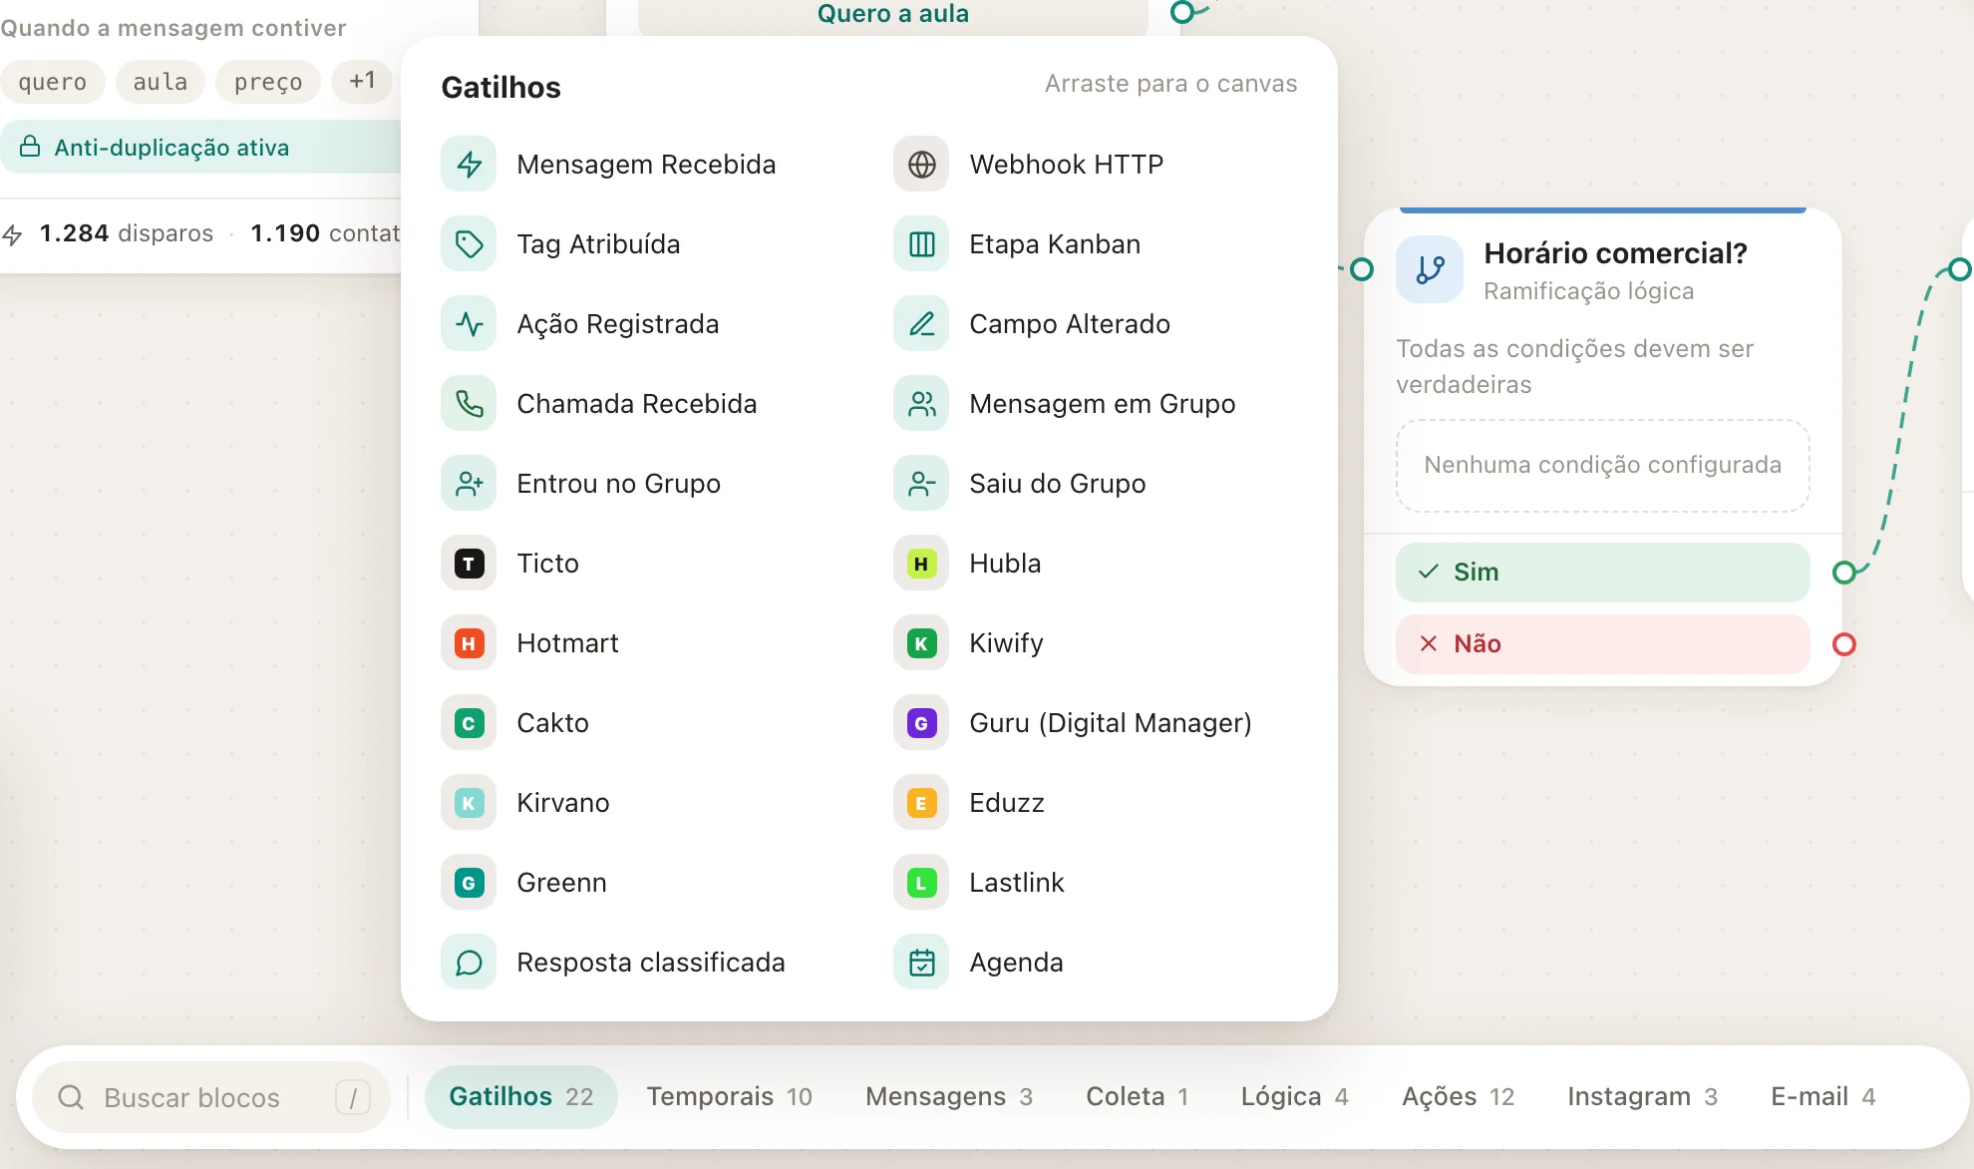1974x1169 pixels.
Task: Click the Não branch output
Action: pyautogui.click(x=1603, y=643)
